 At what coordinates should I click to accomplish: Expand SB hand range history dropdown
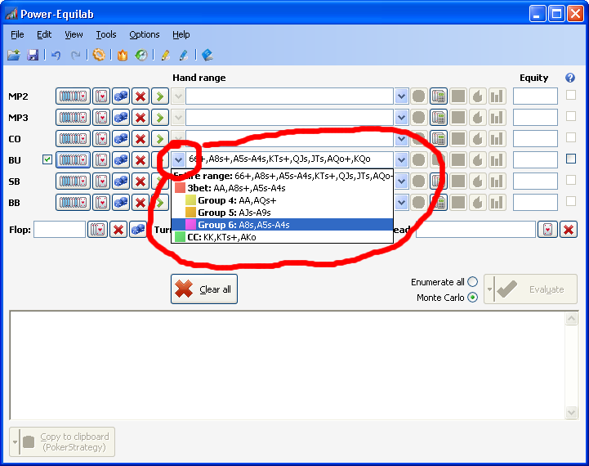401,181
